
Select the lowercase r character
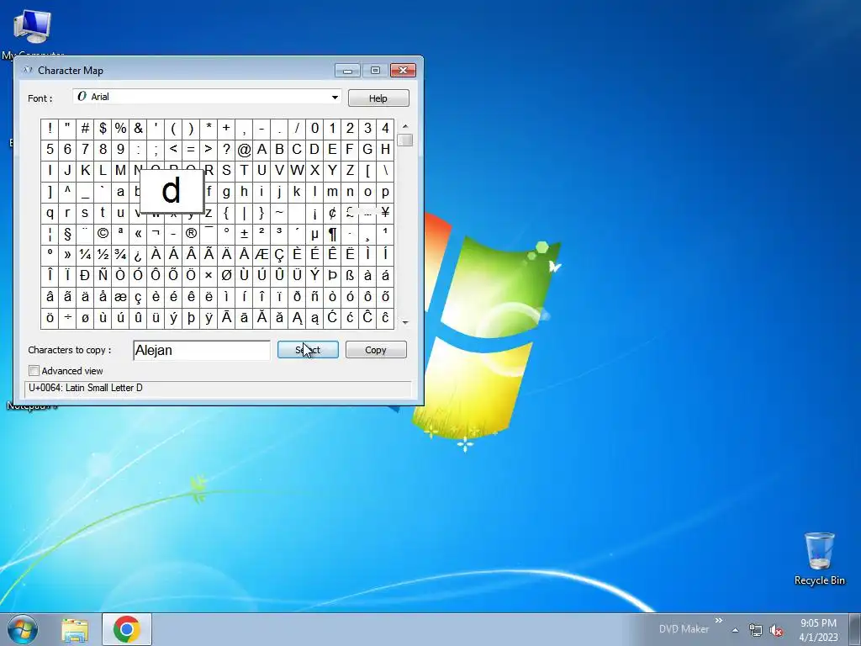pos(67,213)
